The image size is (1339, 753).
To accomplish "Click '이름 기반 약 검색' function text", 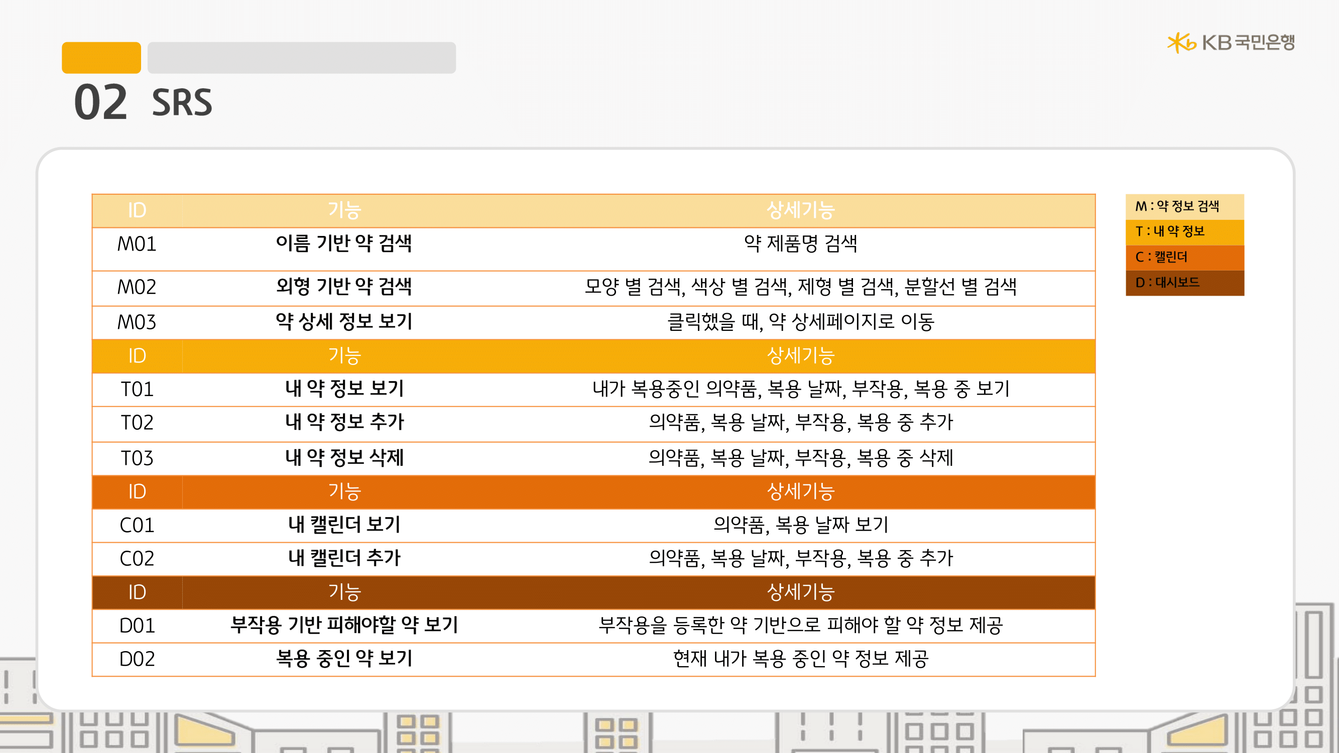I will tap(343, 244).
